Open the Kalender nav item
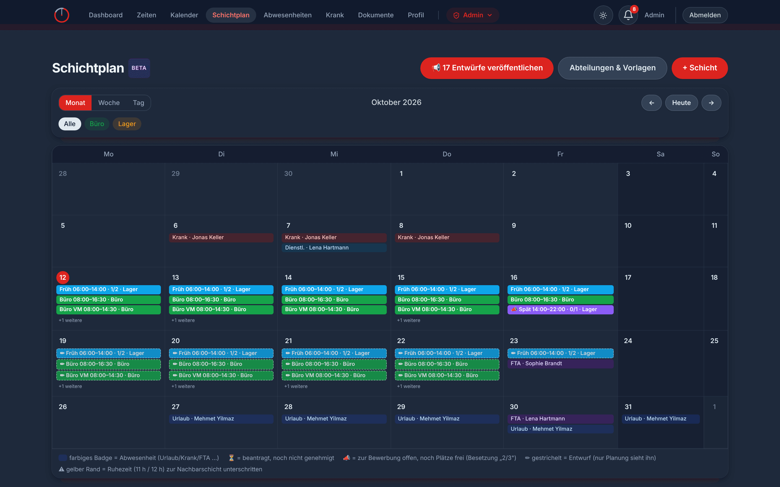This screenshot has width=780, height=487. tap(184, 15)
